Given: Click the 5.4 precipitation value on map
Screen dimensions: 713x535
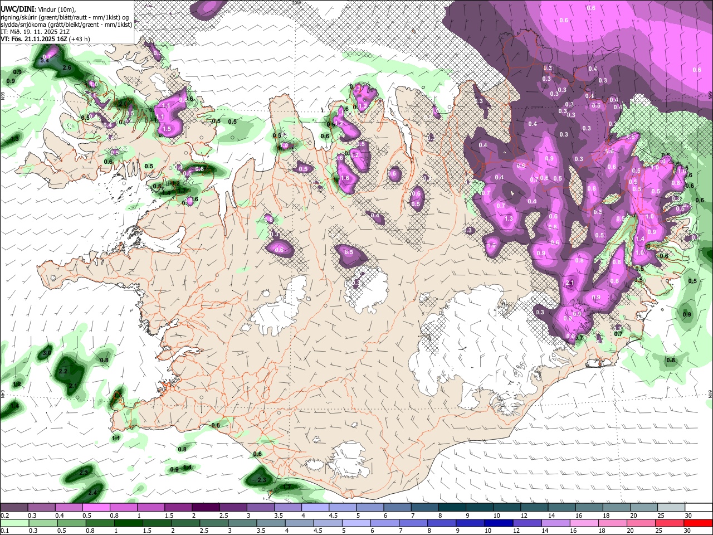Looking at the screenshot, I should pyautogui.click(x=45, y=60).
